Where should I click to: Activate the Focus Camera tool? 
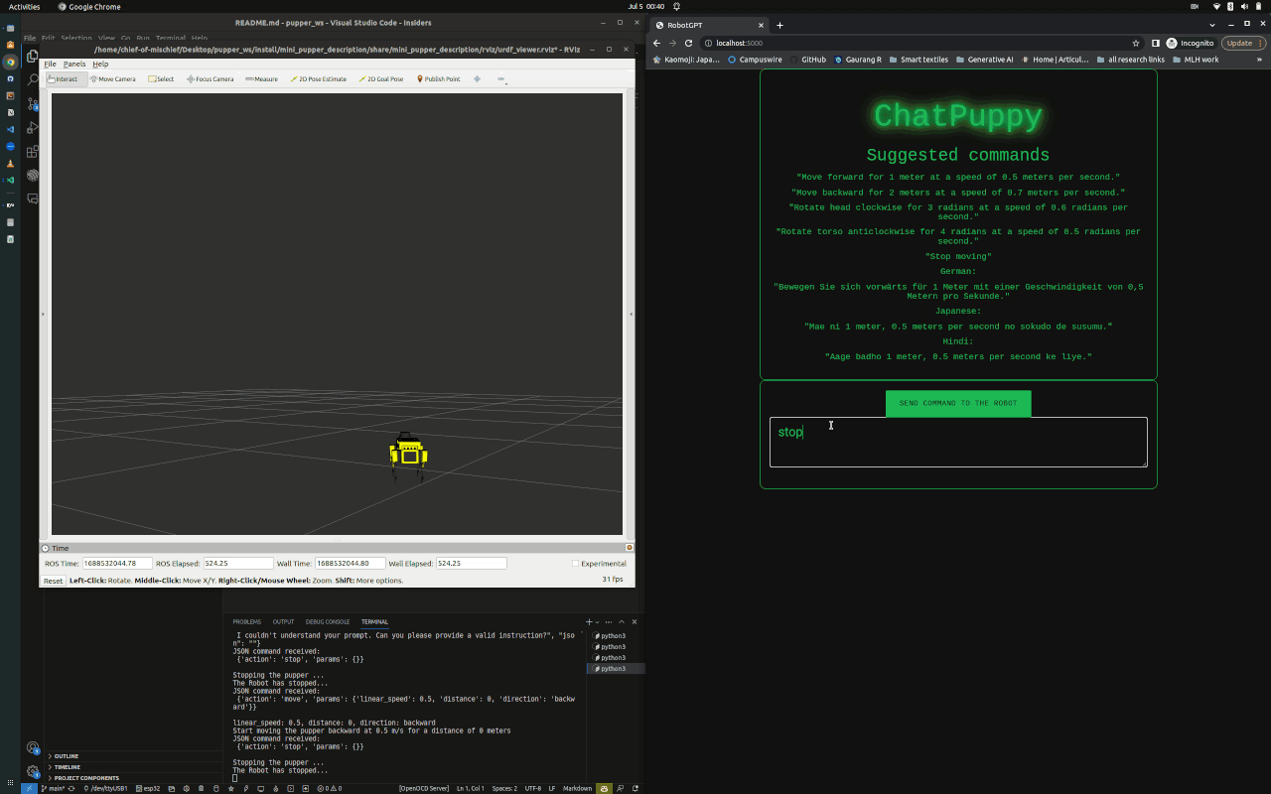210,79
